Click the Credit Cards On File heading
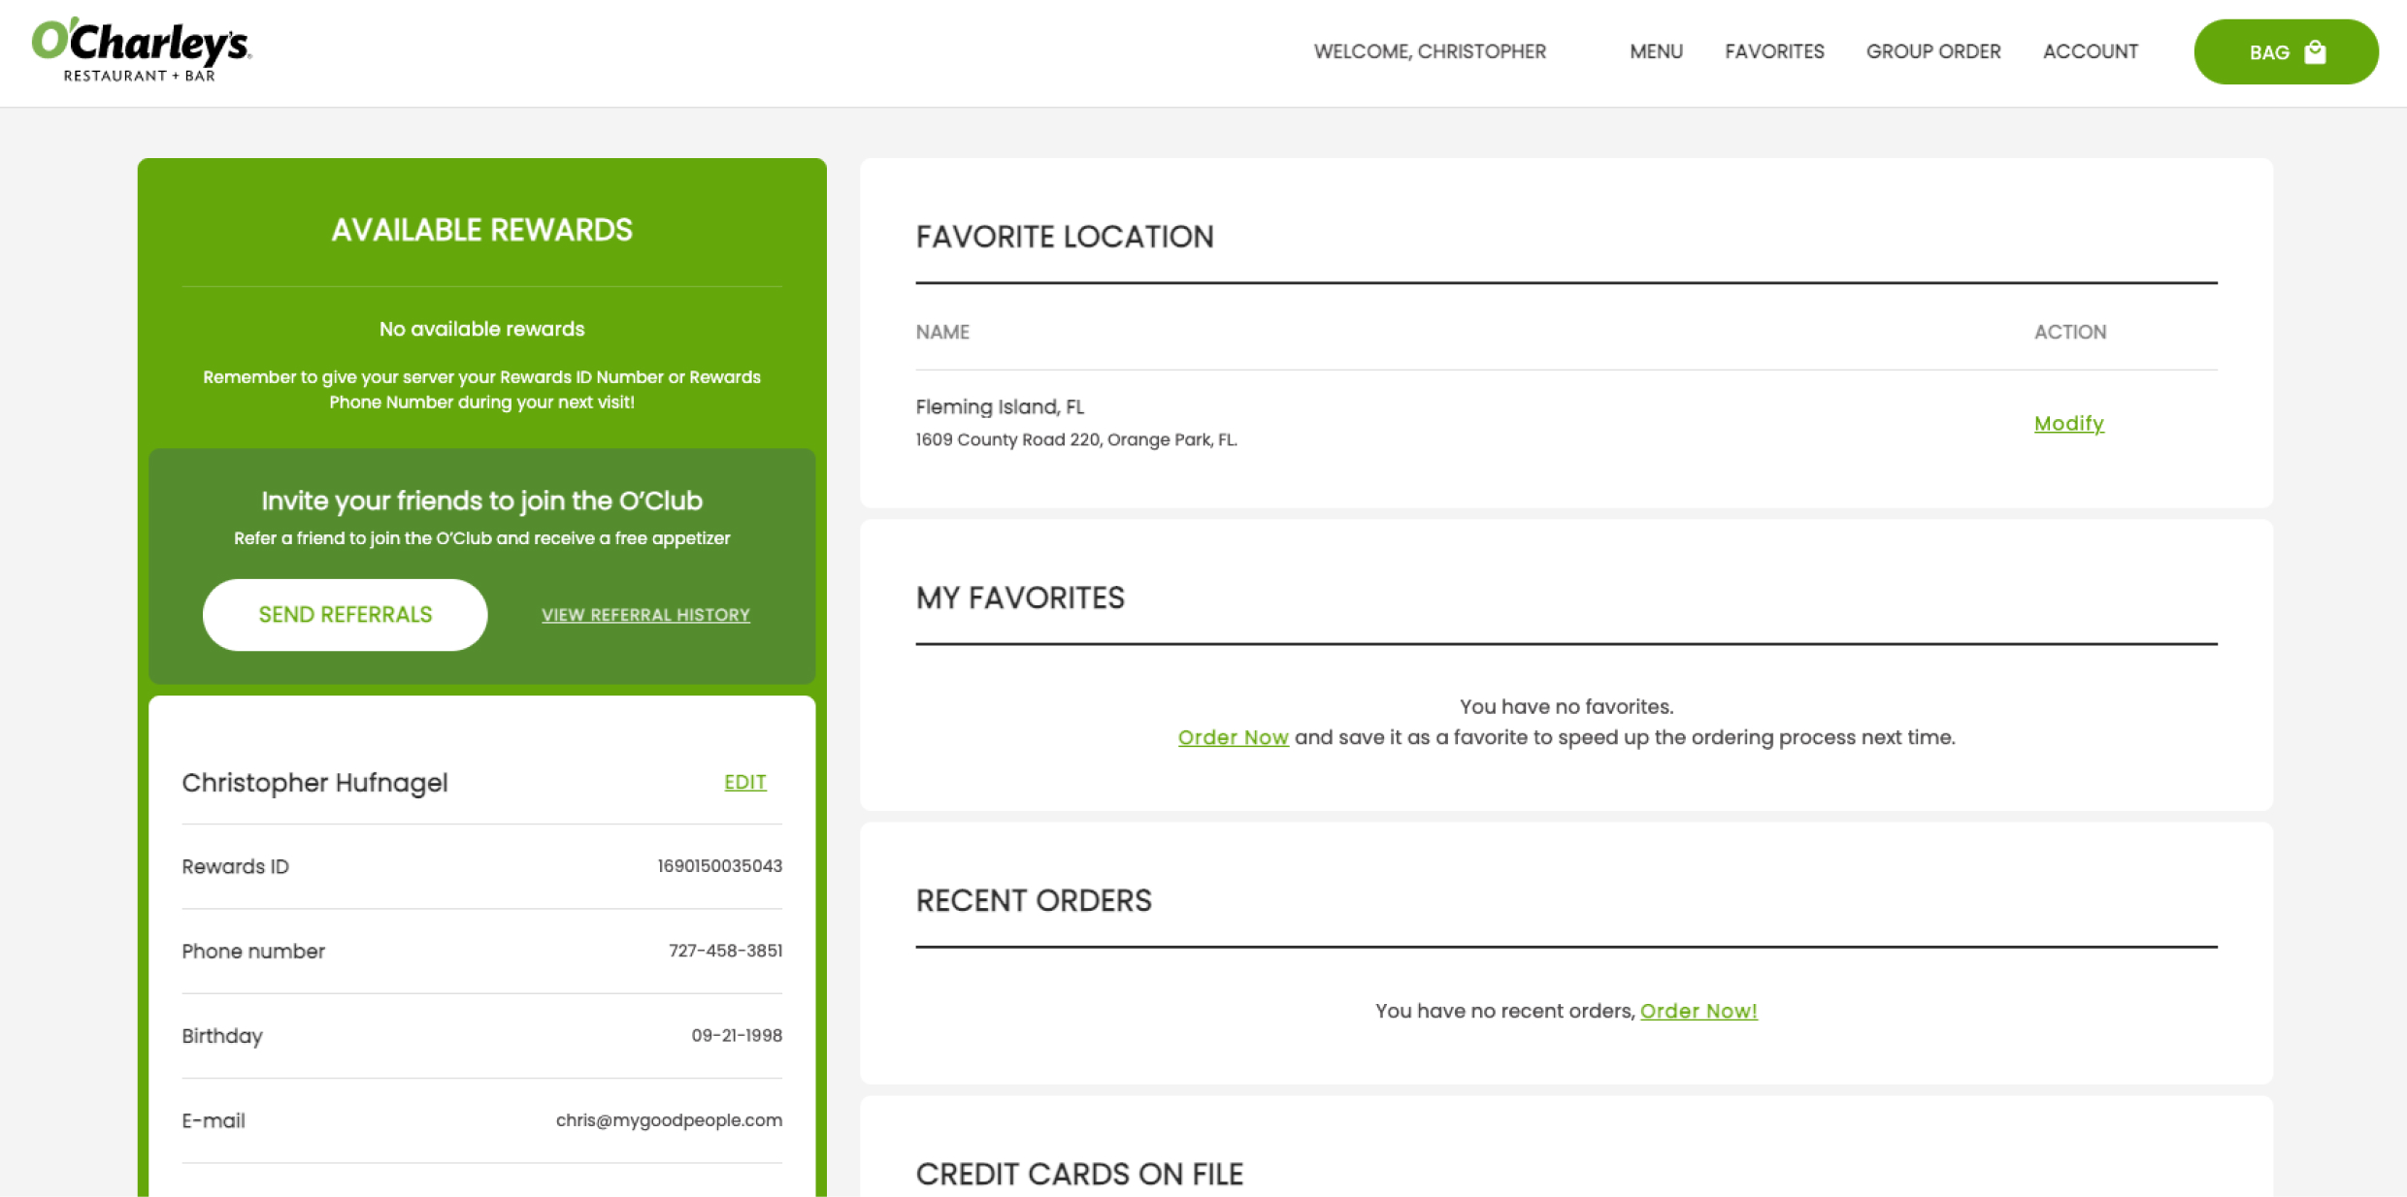The image size is (2407, 1197). (x=1079, y=1174)
